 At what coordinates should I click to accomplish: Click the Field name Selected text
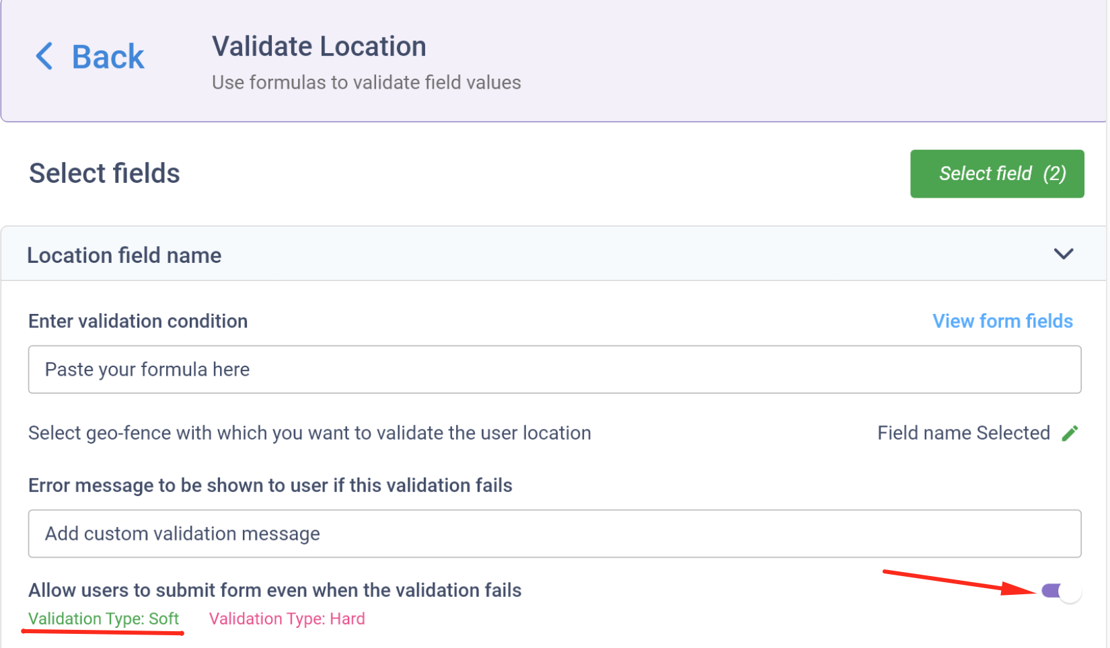pos(963,433)
